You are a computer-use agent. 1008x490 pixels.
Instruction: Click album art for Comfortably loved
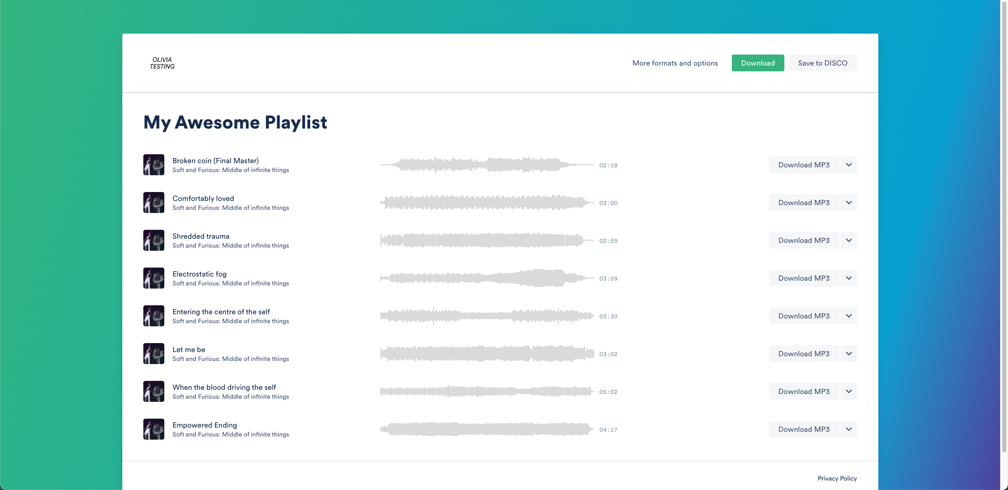pos(154,203)
